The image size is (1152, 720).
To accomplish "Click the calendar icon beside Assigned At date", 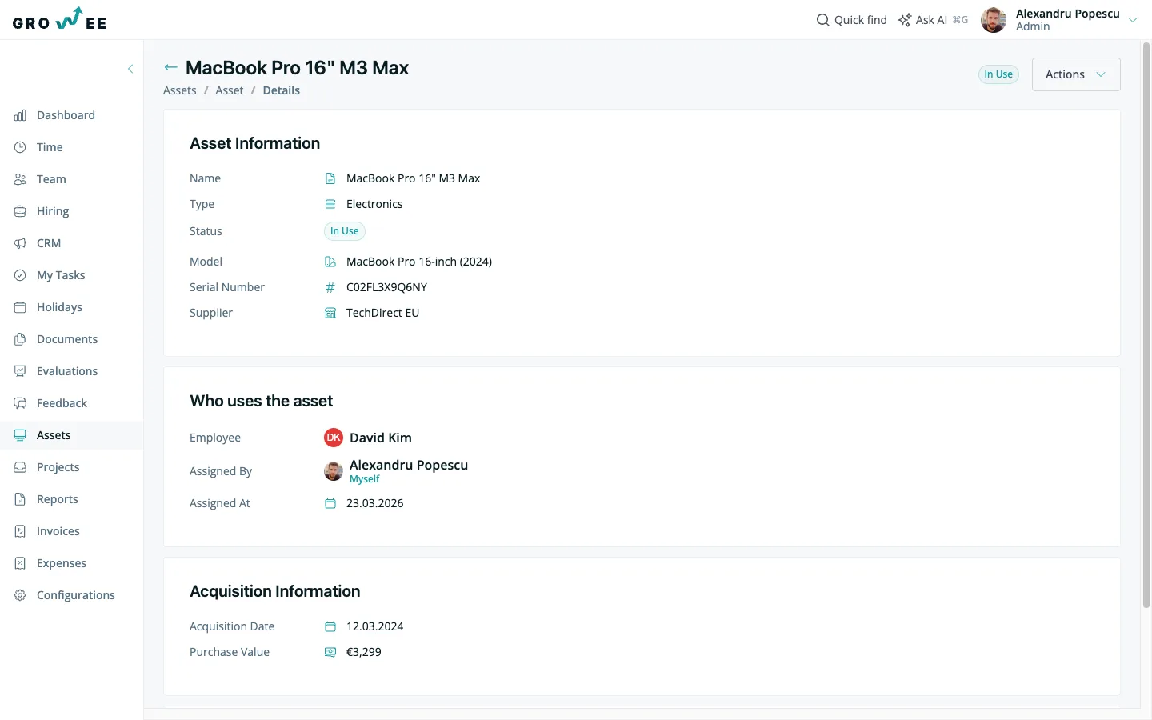I will click(330, 503).
